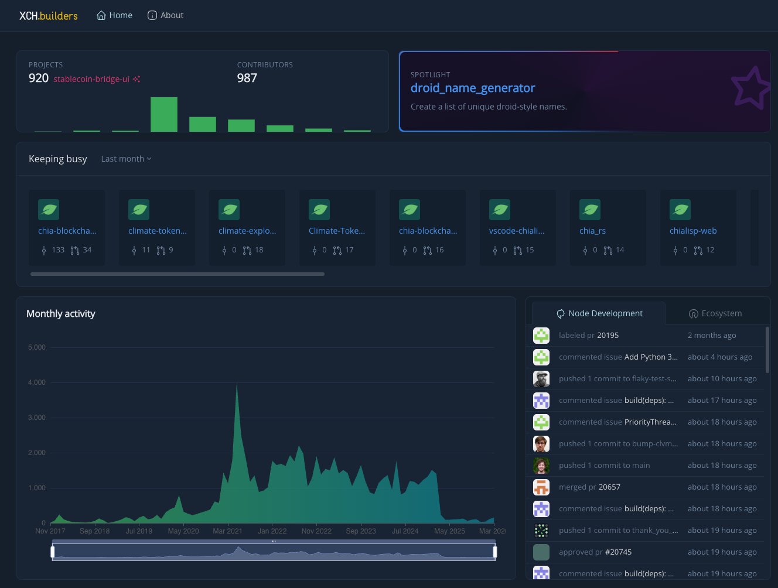Image resolution: width=778 pixels, height=588 pixels.
Task: Open the climate-token project link
Action: [x=157, y=231]
